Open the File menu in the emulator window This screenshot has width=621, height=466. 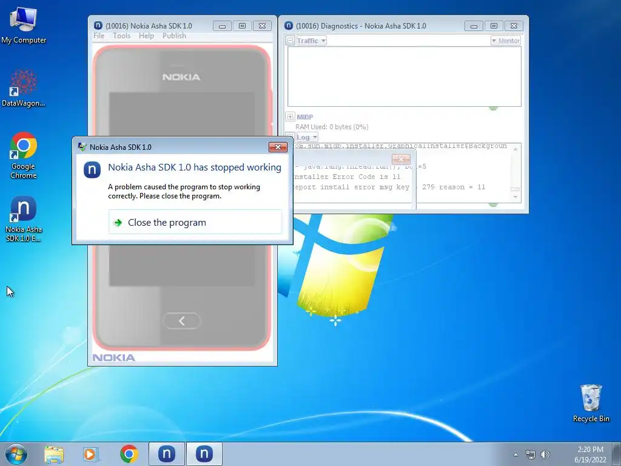[x=99, y=36]
